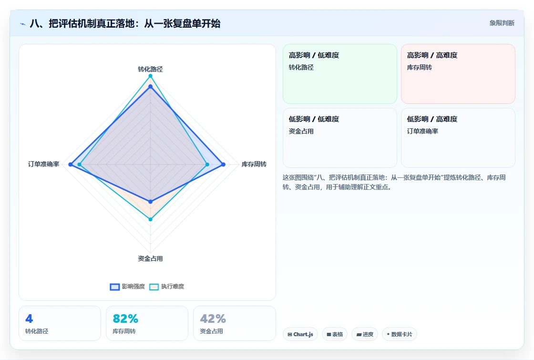Screen dimensions: 534x360
Task: Click the 82% 库存周转 stat card
Action: (147, 323)
